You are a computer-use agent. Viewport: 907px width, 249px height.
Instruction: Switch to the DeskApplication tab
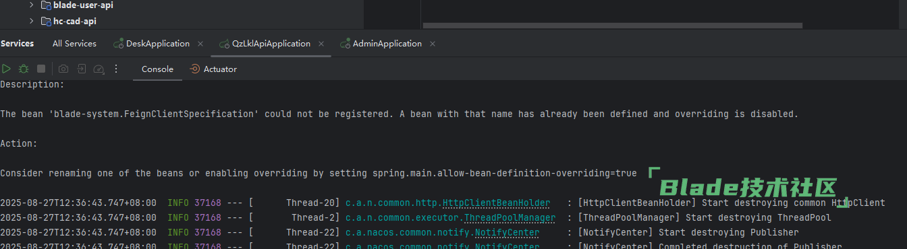(x=158, y=44)
